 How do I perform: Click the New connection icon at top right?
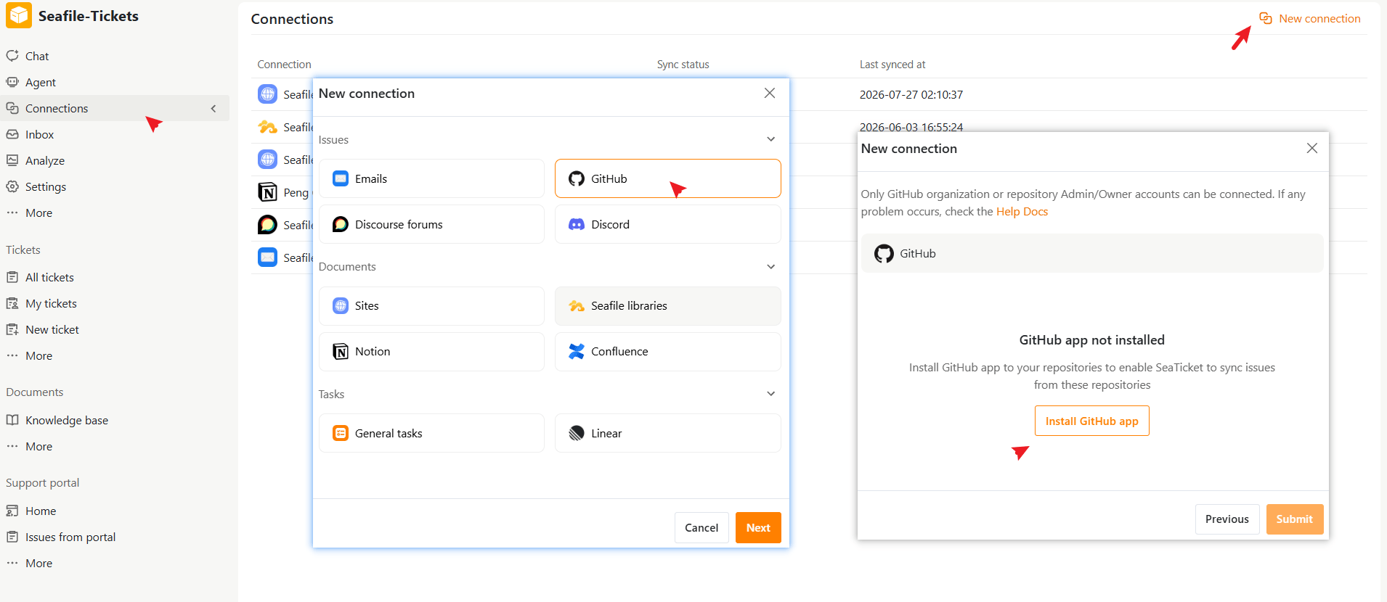(x=1266, y=18)
